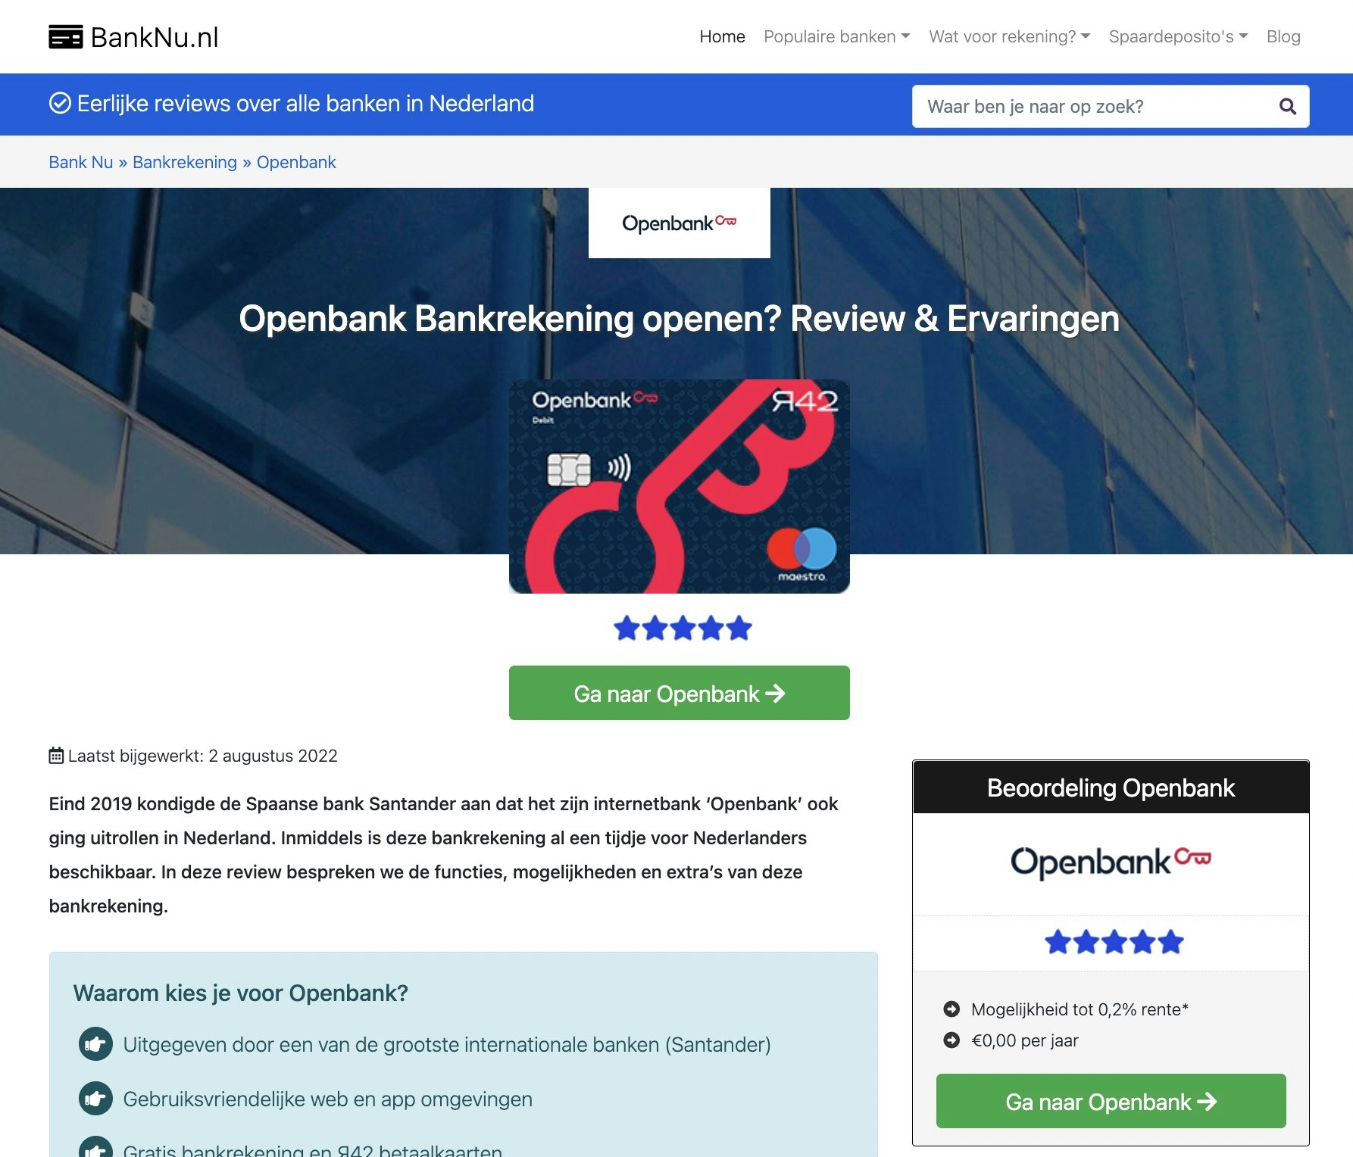
Task: Click the green Ga naar Openbank button under the card
Action: coord(680,693)
